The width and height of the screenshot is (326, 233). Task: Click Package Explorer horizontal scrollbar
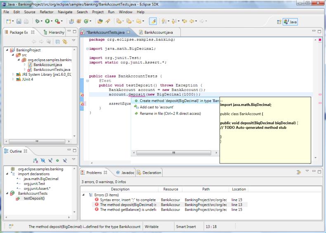click(x=37, y=141)
